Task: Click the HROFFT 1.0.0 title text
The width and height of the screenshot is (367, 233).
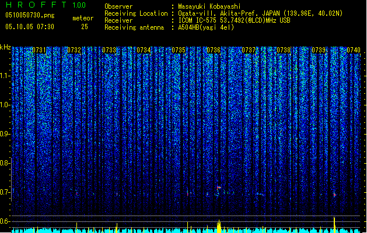Action: pos(46,5)
